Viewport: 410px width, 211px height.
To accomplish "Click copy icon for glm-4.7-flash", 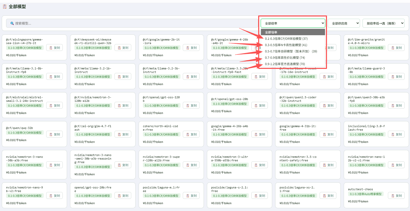I will click(119, 135).
